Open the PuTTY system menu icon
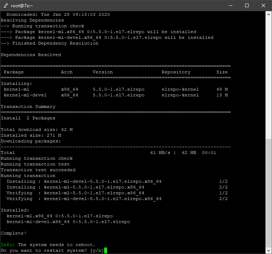Viewport: 272px width, 254px height. click(6, 5)
